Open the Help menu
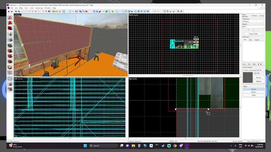271x152 pixels. pos(54,8)
